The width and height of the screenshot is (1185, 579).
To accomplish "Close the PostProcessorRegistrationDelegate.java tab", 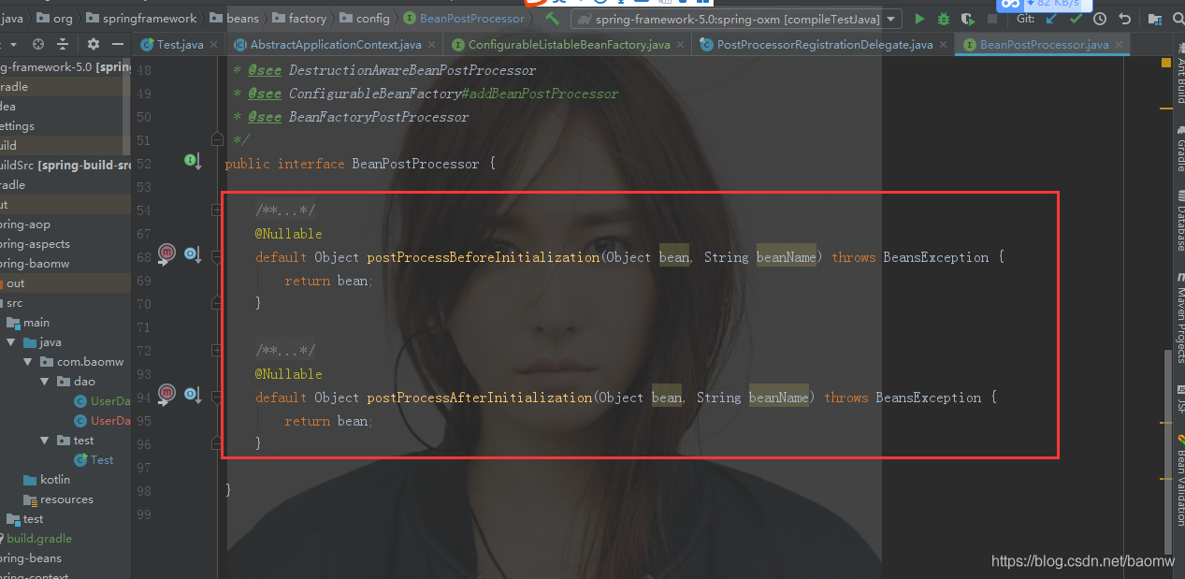I will tap(944, 45).
